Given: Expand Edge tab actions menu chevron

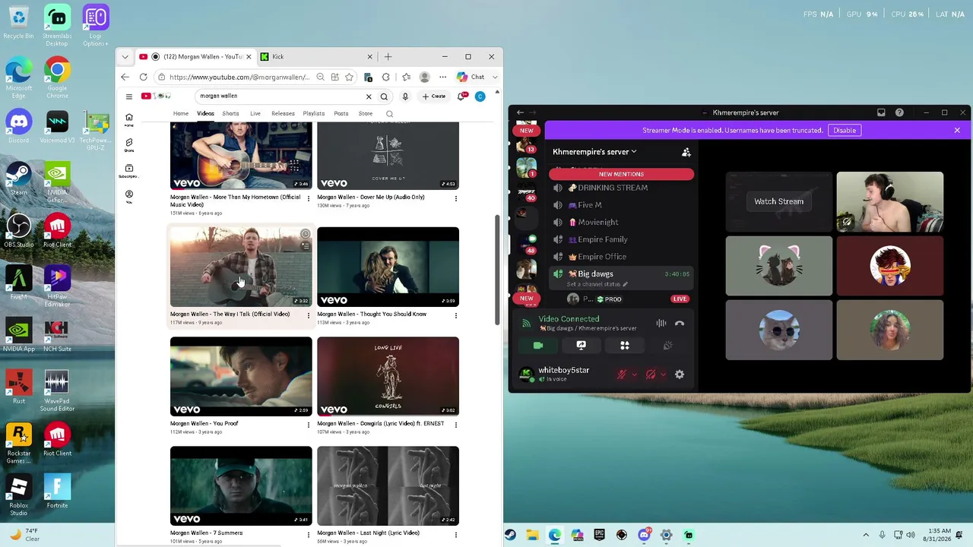Looking at the screenshot, I should 125,57.
